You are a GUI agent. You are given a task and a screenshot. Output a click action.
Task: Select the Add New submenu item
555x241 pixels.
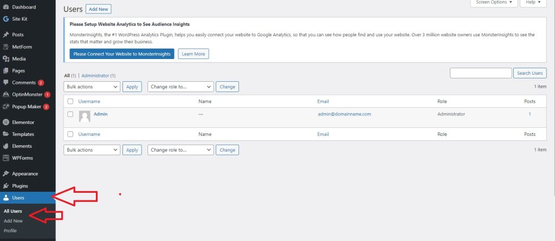(13, 221)
